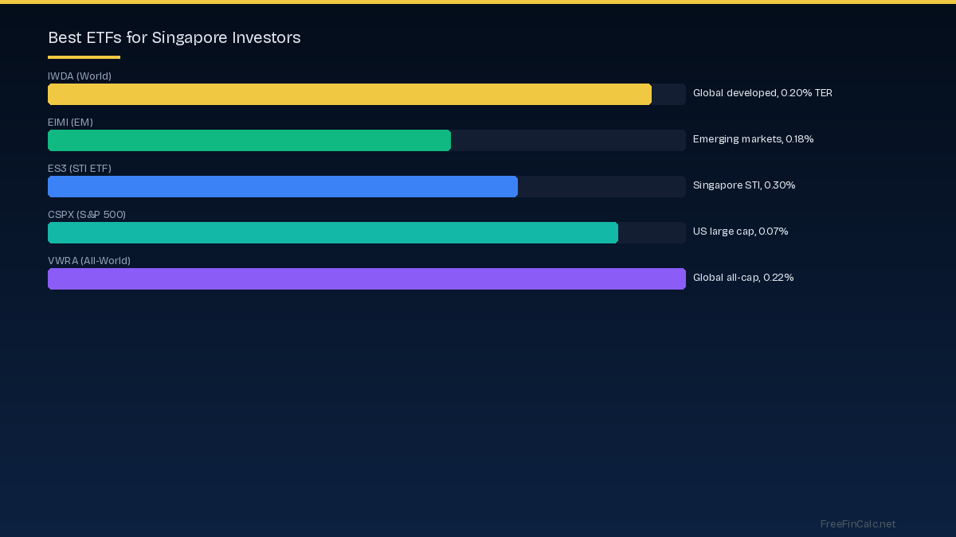Click the CSPX (S&P 500) teal bar
The height and width of the screenshot is (537, 956).
point(333,232)
